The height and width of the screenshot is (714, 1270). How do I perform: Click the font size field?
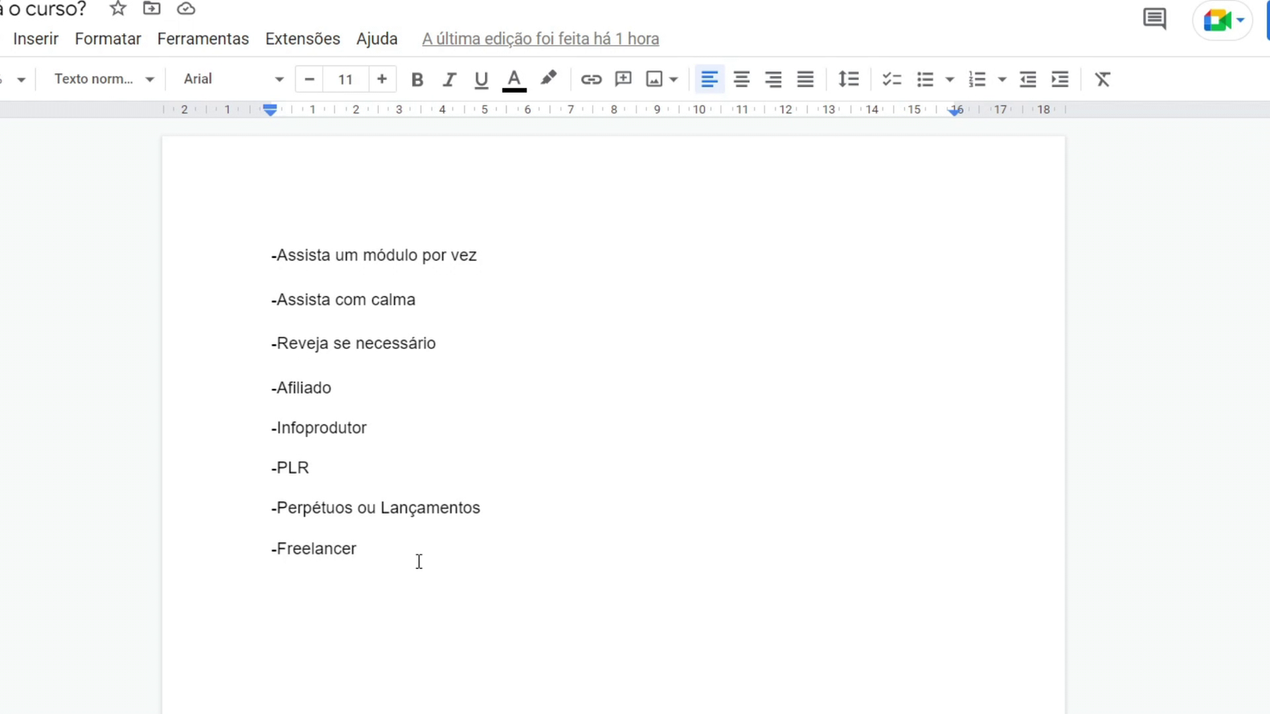[345, 79]
